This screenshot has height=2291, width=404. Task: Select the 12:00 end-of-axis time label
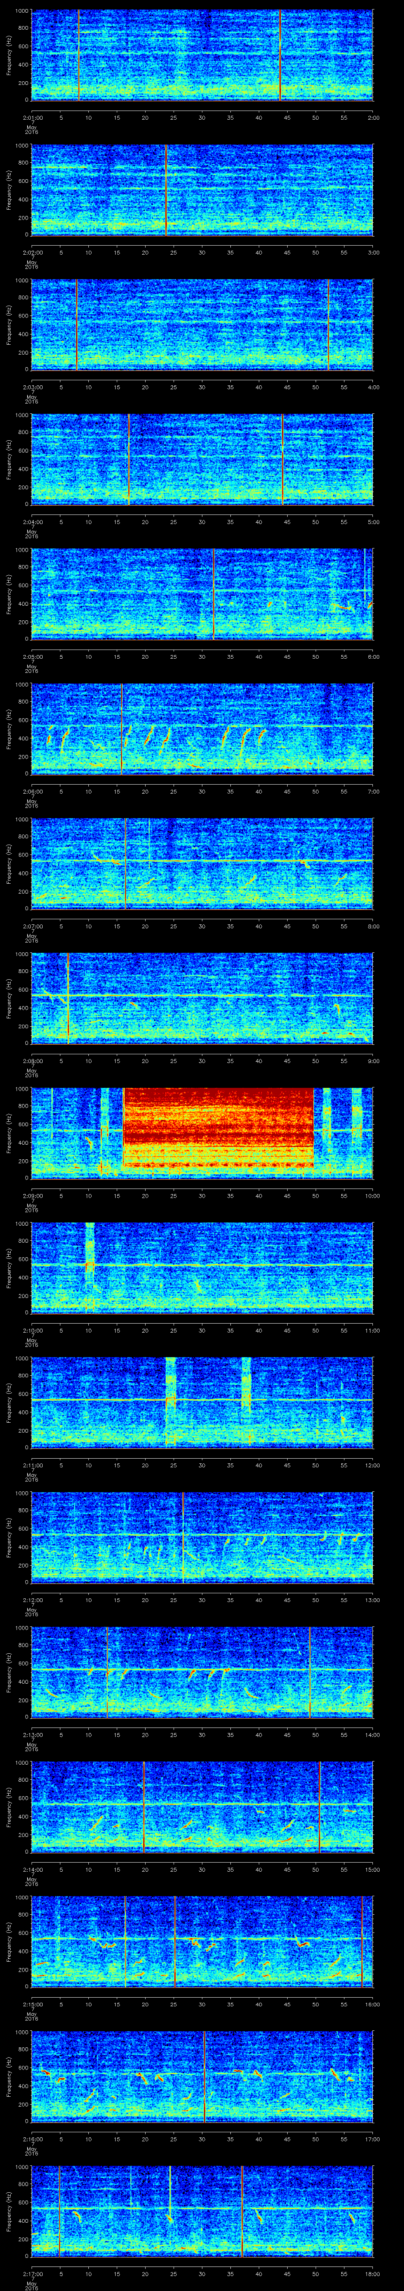pyautogui.click(x=372, y=1465)
